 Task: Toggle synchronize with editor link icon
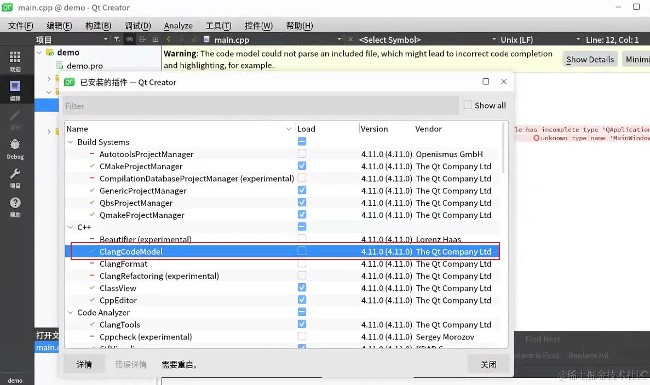tap(130, 39)
